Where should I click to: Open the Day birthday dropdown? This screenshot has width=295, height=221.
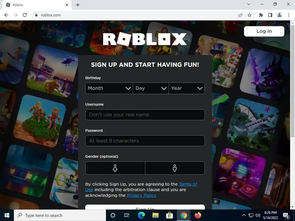pyautogui.click(x=151, y=88)
